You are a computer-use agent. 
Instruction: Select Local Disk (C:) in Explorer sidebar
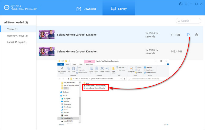click(x=68, y=118)
